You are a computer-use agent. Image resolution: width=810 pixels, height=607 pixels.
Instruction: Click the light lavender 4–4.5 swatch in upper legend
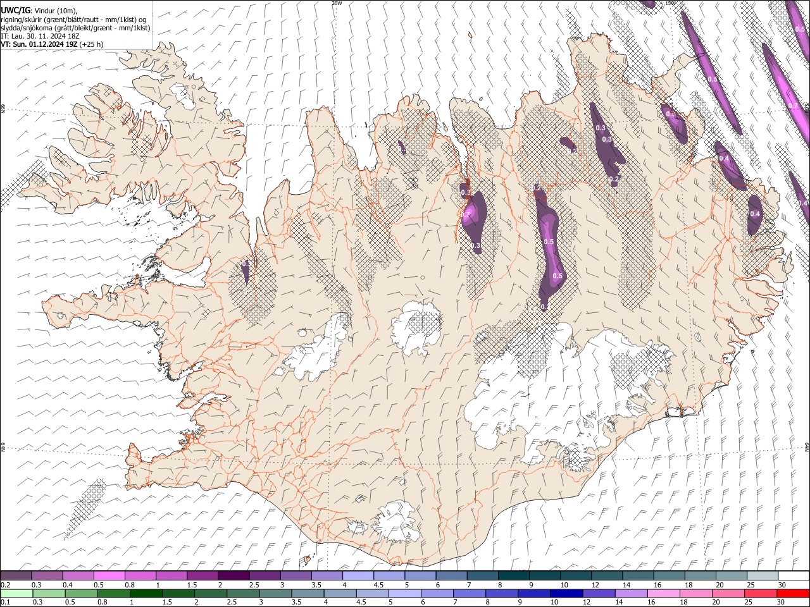point(358,575)
